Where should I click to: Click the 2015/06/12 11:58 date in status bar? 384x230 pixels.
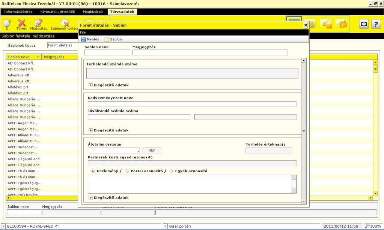(341, 226)
